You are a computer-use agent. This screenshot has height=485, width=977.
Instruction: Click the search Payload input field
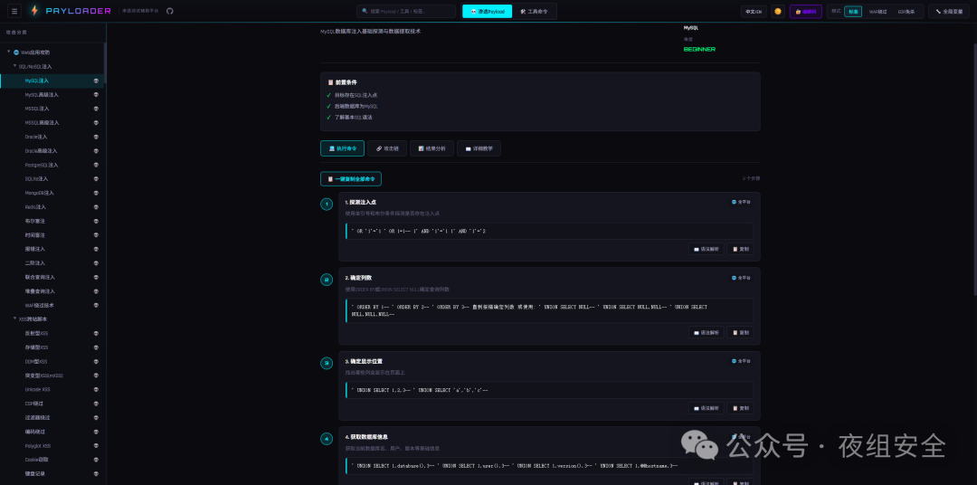pos(407,12)
